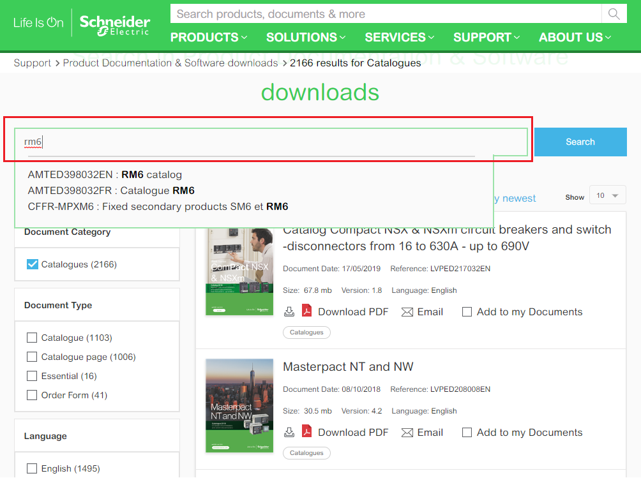Click Download PDF for Masterpact NT and NW
Image resolution: width=641 pixels, height=478 pixels.
point(353,432)
